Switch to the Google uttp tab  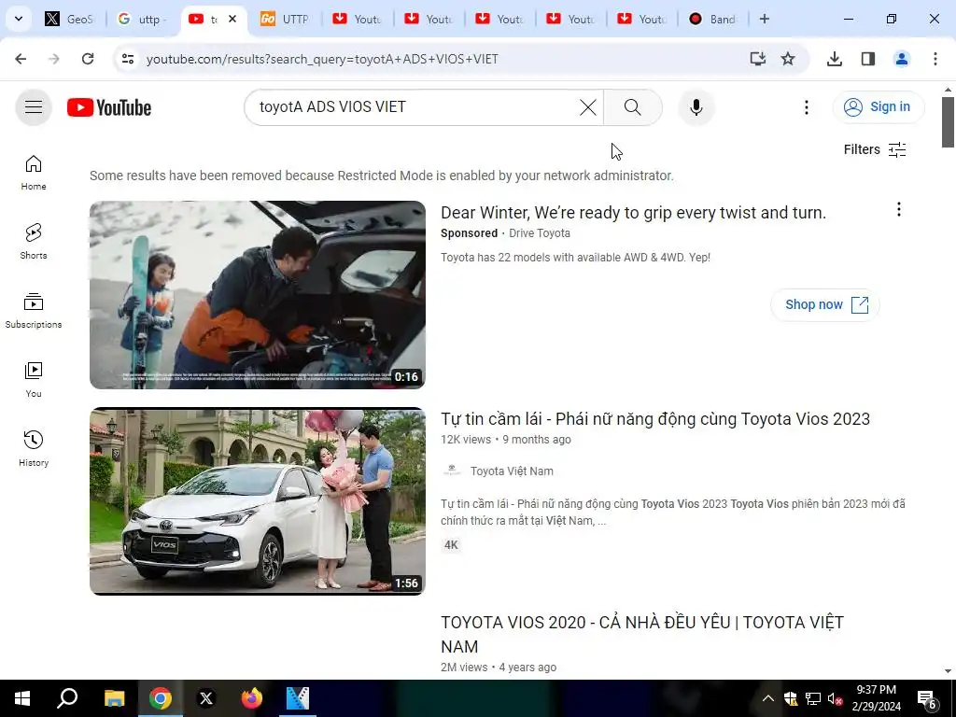click(142, 19)
